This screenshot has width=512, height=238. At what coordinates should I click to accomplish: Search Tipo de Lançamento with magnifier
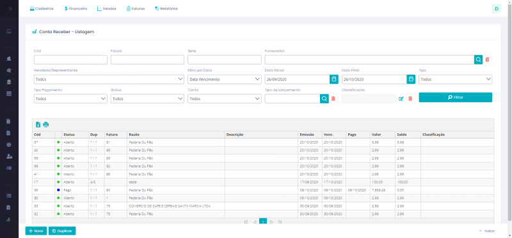[x=324, y=99]
